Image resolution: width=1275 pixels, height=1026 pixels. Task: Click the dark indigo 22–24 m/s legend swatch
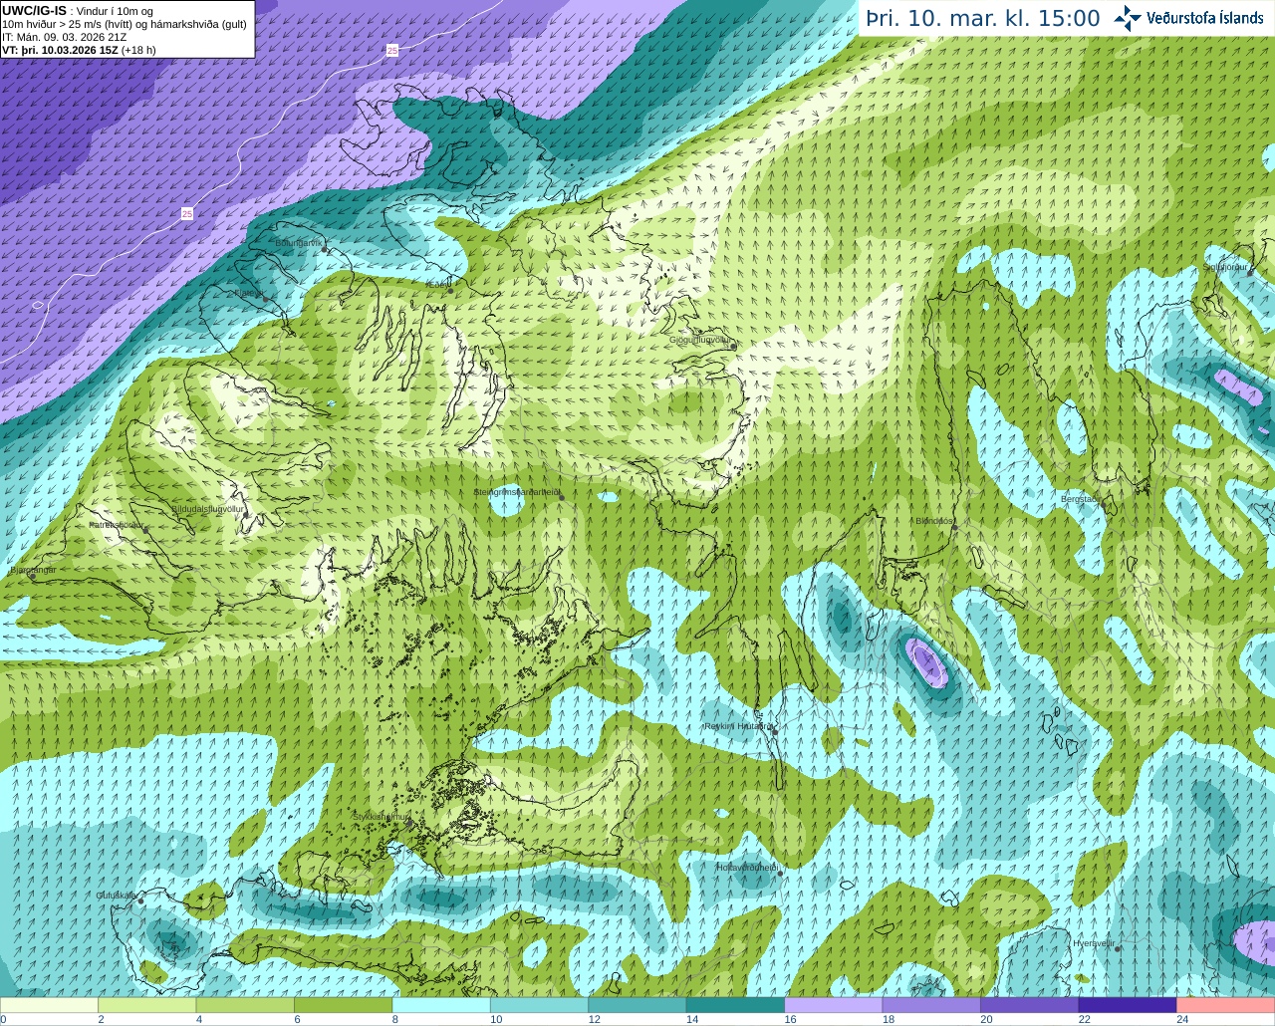pyautogui.click(x=1128, y=1005)
